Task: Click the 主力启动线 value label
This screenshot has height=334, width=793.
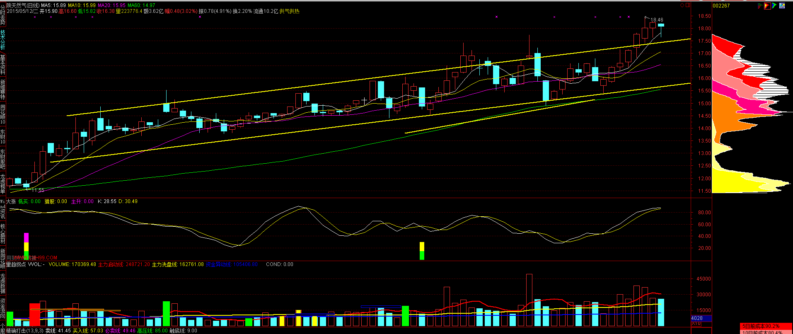Action: coord(124,264)
